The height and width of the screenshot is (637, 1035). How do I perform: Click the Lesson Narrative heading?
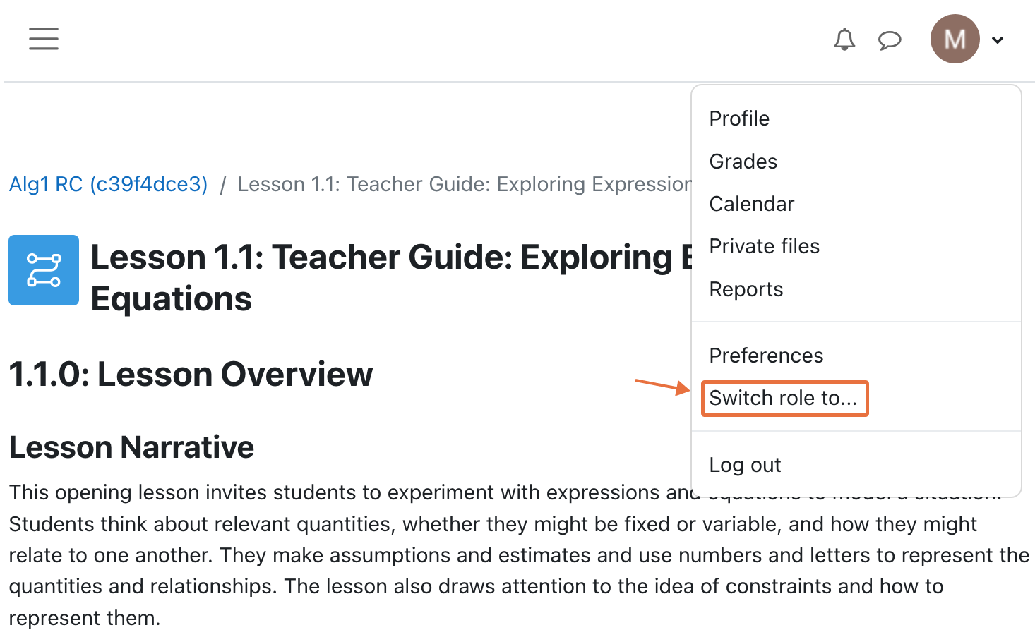point(131,447)
